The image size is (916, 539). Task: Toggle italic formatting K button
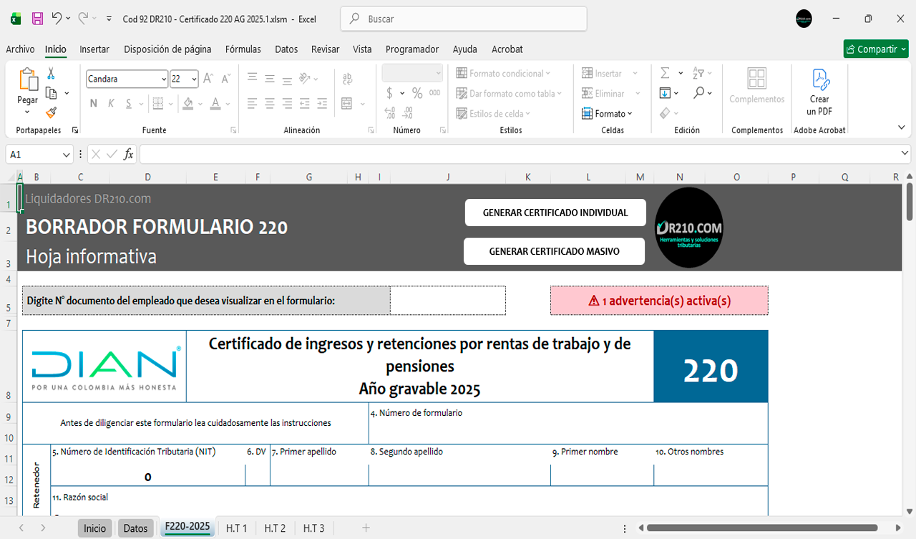coord(111,103)
